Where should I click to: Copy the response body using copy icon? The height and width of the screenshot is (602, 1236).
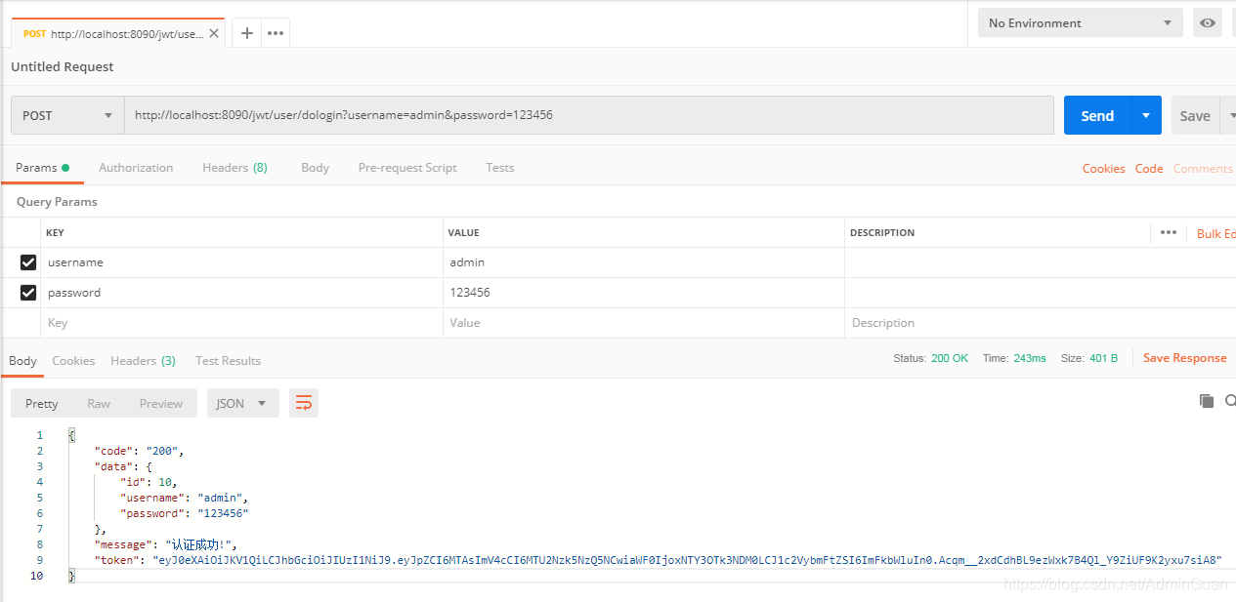pos(1207,400)
